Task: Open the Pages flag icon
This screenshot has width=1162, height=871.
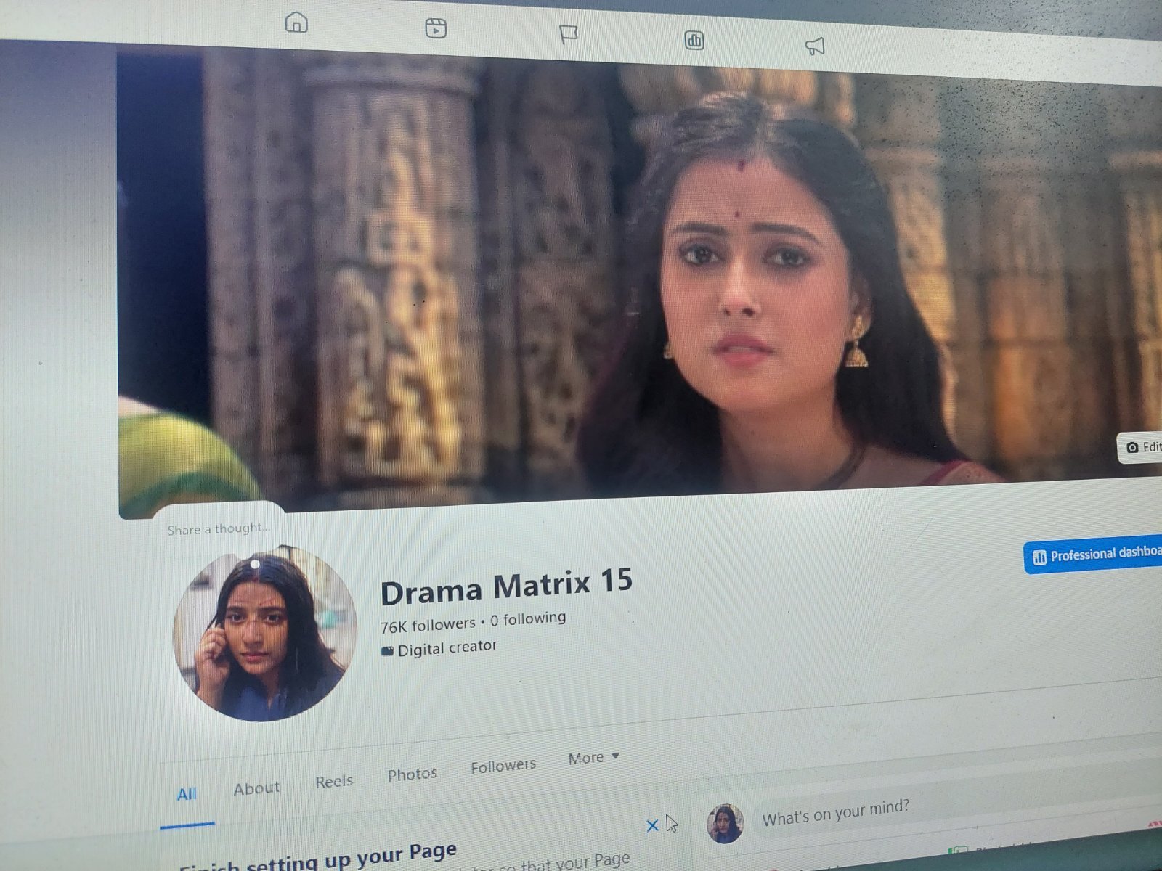Action: pyautogui.click(x=568, y=34)
